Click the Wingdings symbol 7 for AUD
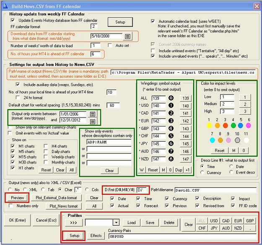Screen dimensions: 262x245 [171, 151]
